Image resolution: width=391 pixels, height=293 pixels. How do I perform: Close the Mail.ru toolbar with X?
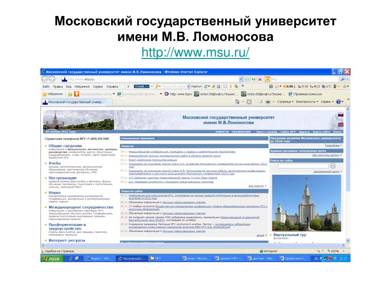(x=128, y=87)
